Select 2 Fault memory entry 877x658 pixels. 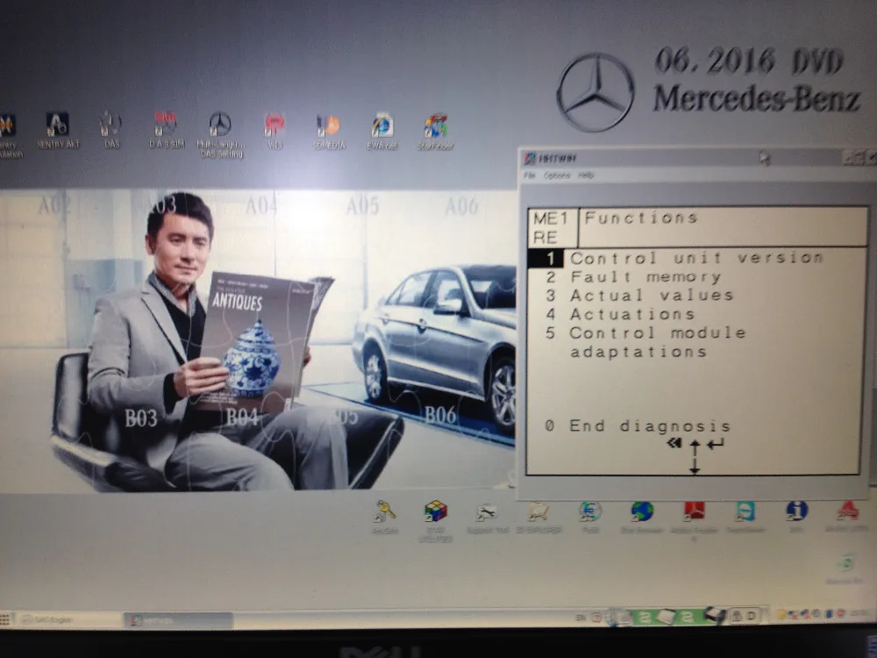633,277
